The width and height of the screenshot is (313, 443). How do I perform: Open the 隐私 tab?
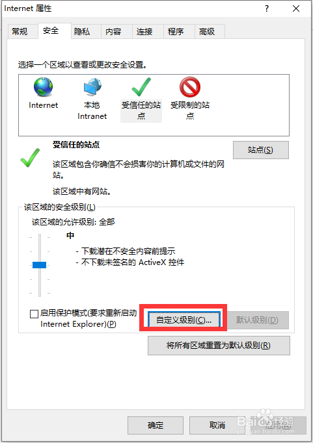coord(82,31)
